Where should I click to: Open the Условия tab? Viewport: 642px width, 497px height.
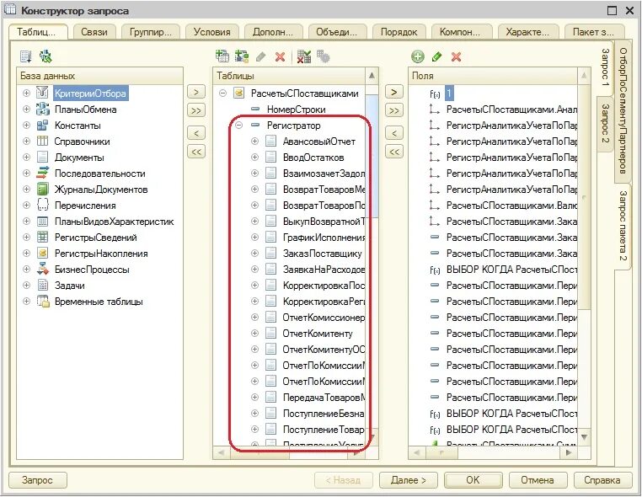[211, 32]
